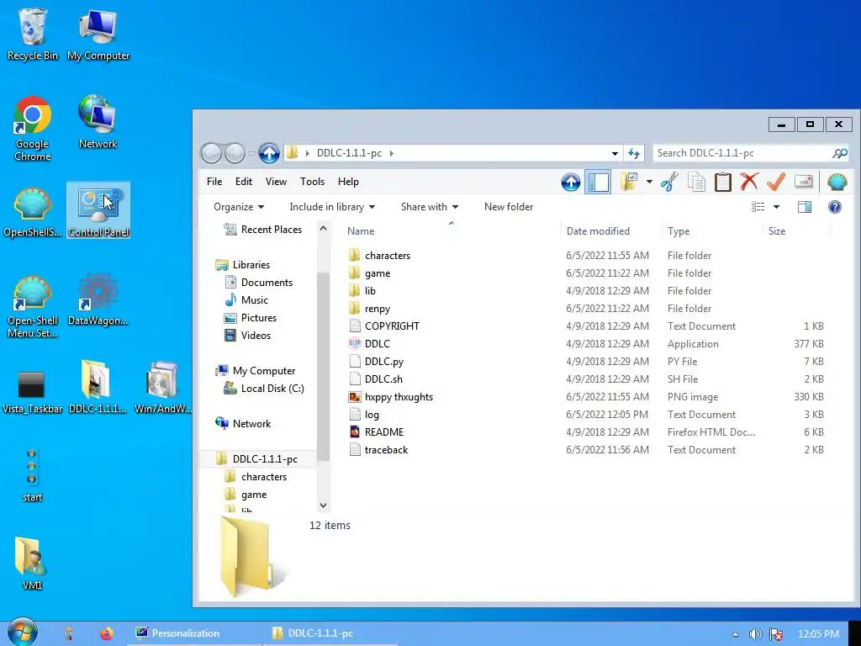Viewport: 861px width, 646px height.
Task: Open folder options toolbar icon
Action: 629,182
